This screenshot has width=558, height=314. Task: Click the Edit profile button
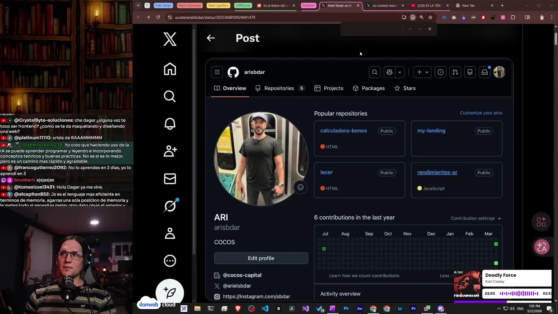click(261, 258)
